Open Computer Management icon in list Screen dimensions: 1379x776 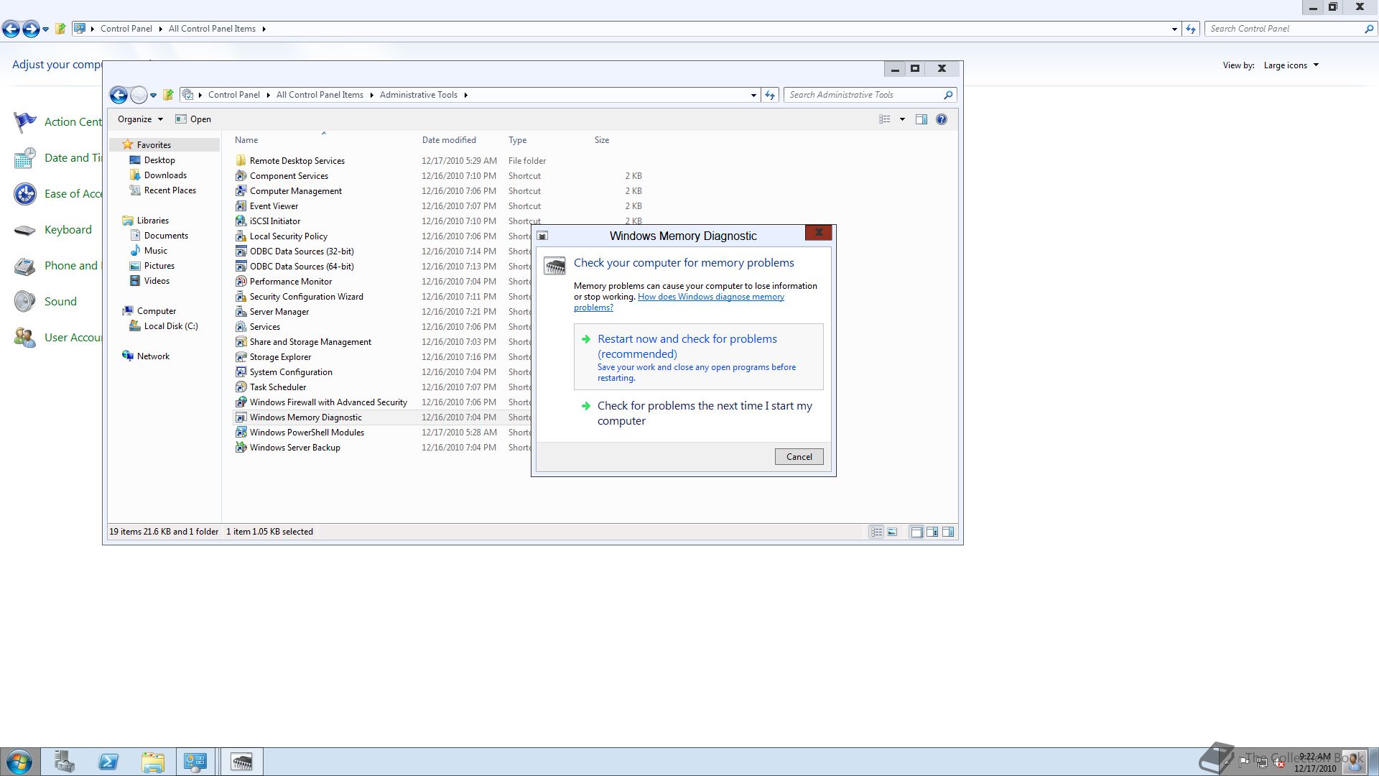point(241,191)
